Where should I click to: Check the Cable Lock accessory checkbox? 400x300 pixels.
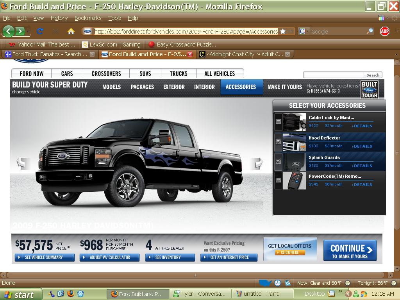click(278, 122)
